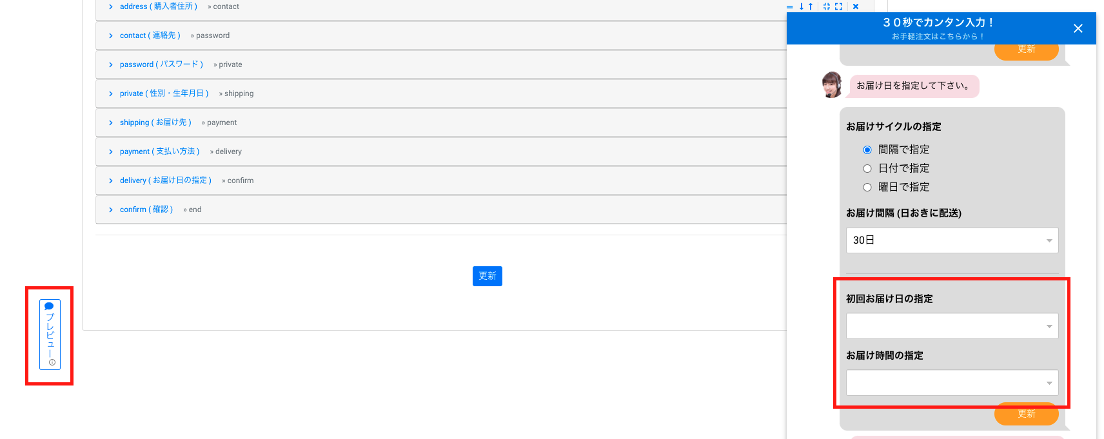The image size is (1104, 439).
Task: Open the お届け時間の指定 dropdown
Action: 952,383
